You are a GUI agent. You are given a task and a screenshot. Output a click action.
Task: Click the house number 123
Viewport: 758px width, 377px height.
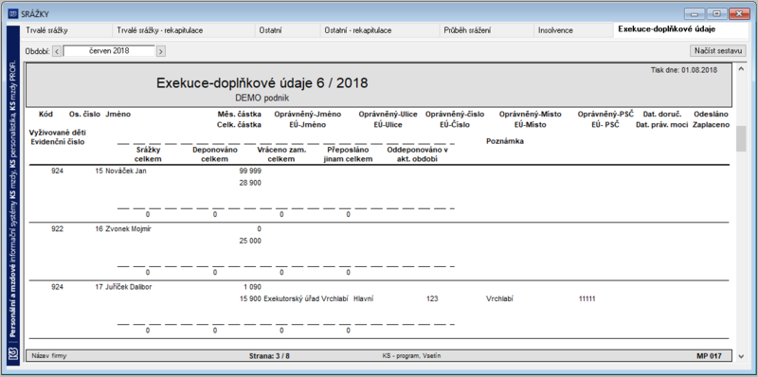point(432,299)
